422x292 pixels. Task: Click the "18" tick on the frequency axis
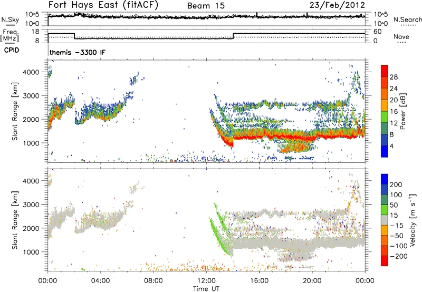click(35, 32)
